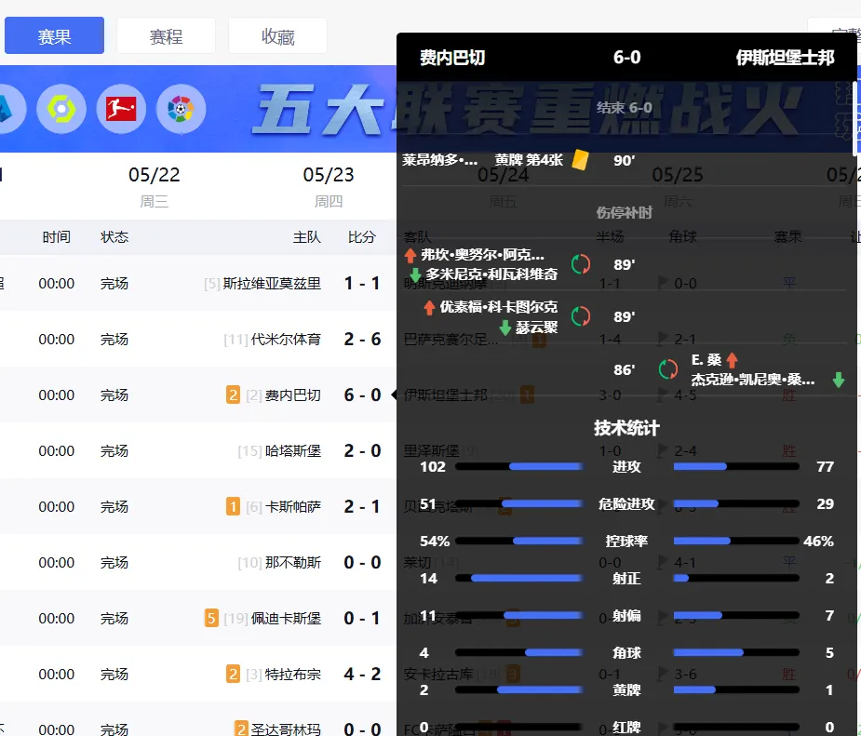861x736 pixels.
Task: Open the 代米尔体育 team link
Action: (x=286, y=340)
